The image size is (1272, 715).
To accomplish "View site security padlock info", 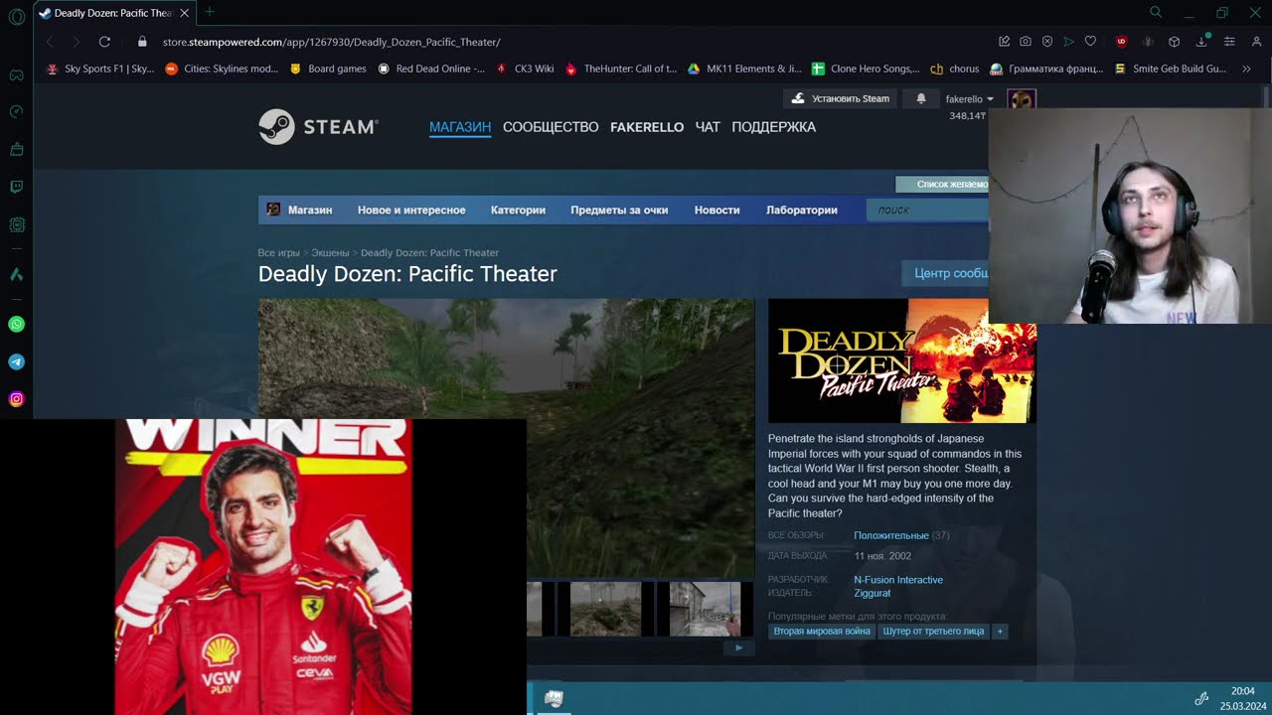I will coord(142,42).
